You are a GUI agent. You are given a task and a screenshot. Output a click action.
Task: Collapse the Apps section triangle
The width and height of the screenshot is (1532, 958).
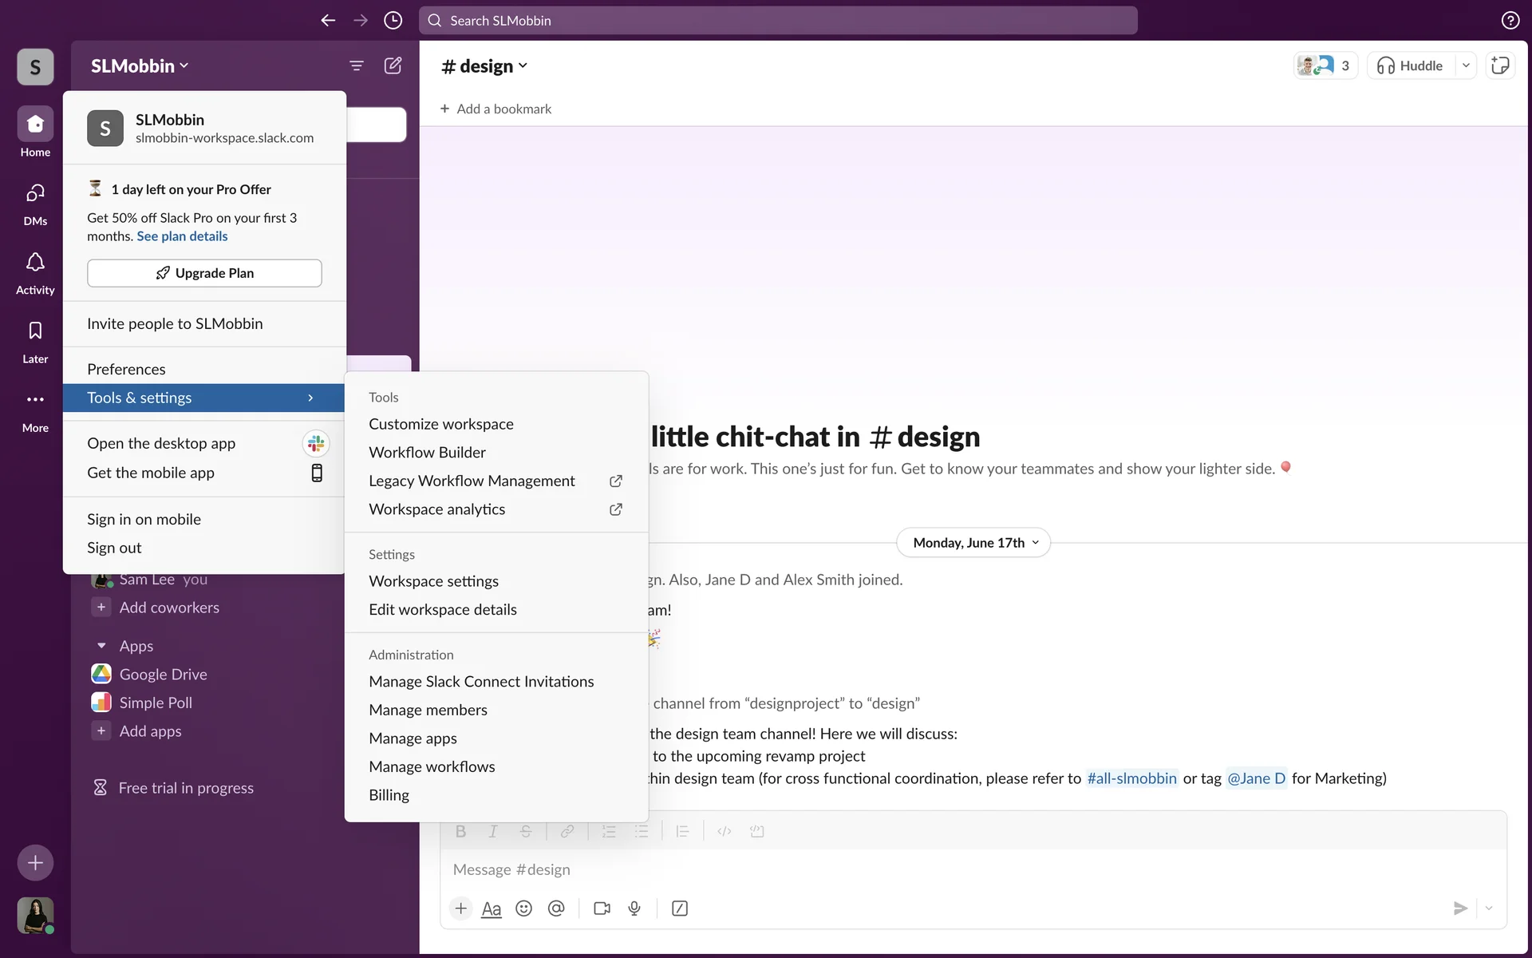[101, 646]
